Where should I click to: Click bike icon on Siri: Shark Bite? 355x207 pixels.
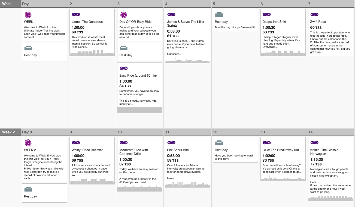click(171, 143)
